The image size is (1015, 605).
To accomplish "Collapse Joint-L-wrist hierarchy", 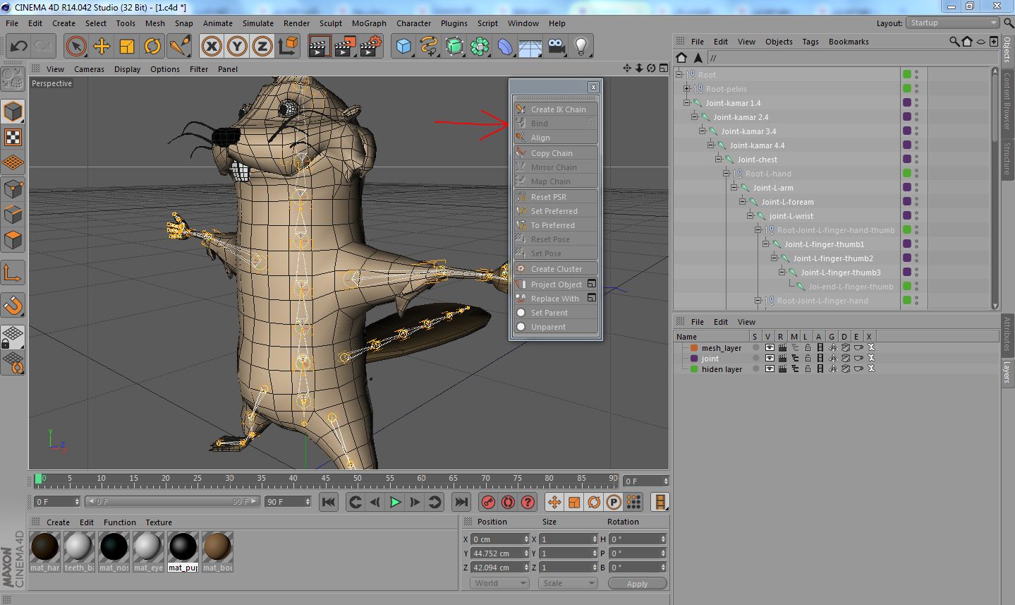I will (x=750, y=215).
